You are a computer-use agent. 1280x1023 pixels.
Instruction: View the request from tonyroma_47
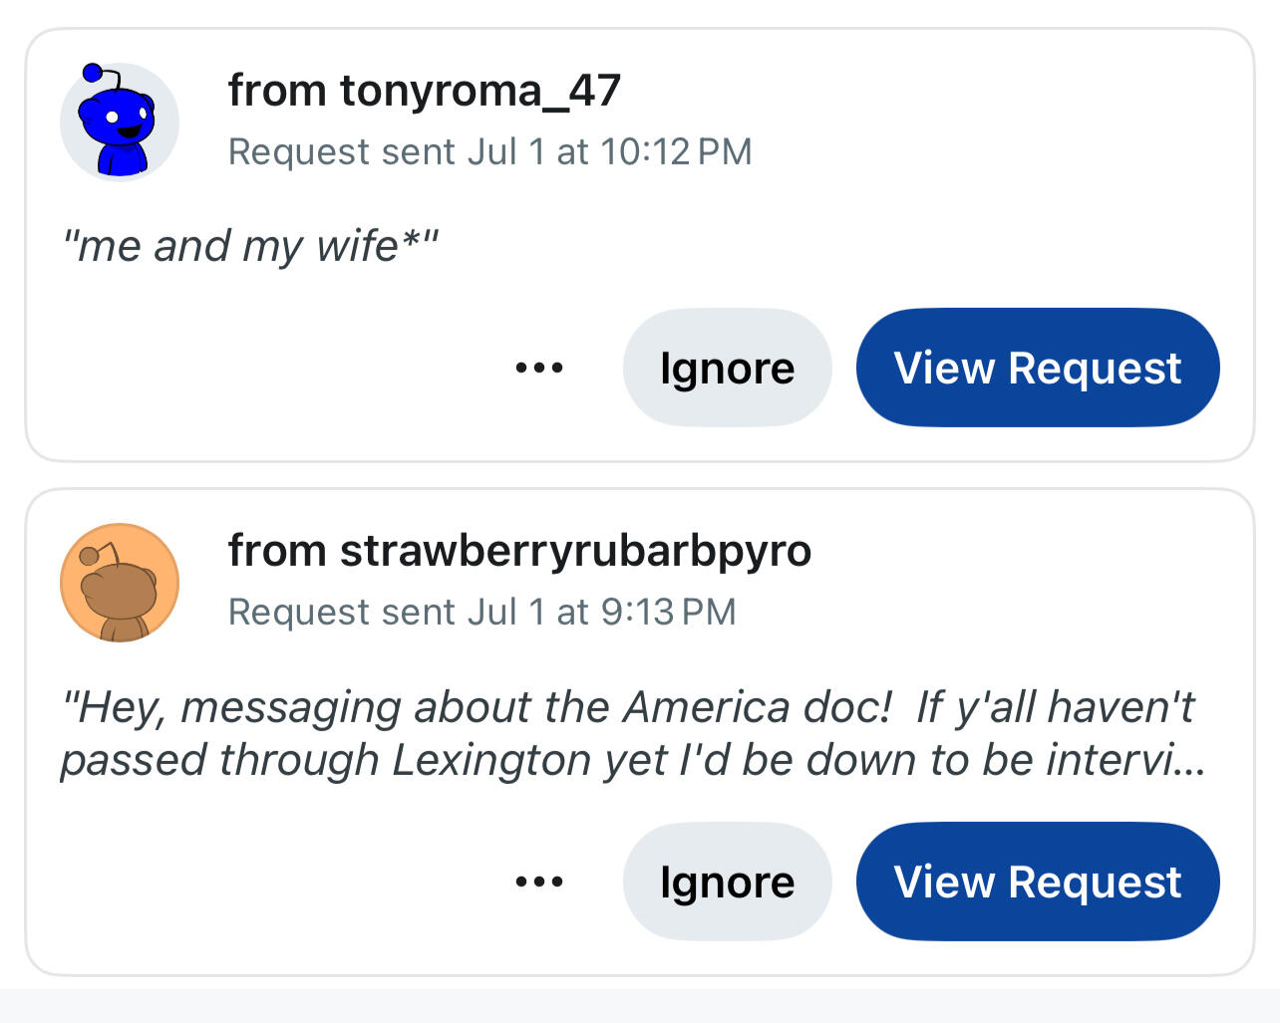click(x=1037, y=368)
